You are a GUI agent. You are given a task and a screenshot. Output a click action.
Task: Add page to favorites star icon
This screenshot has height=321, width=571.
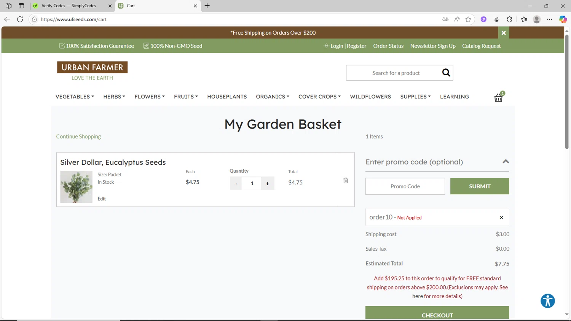pos(468,19)
